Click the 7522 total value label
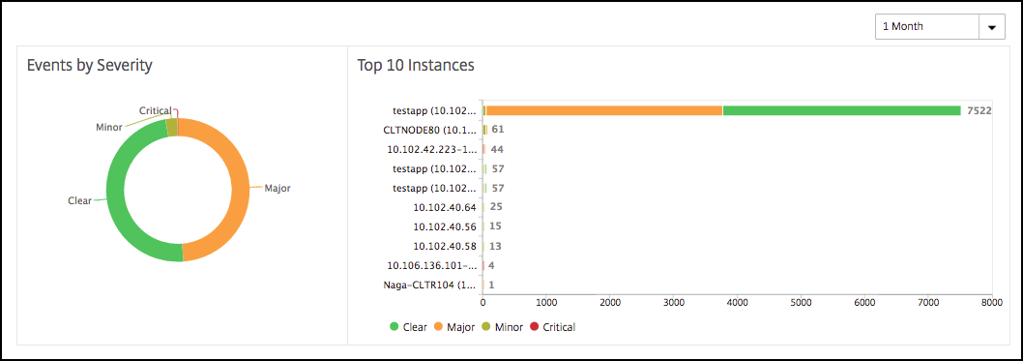This screenshot has height=361, width=1023. (979, 110)
